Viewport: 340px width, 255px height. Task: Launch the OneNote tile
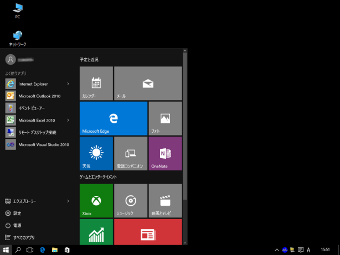tap(166, 153)
